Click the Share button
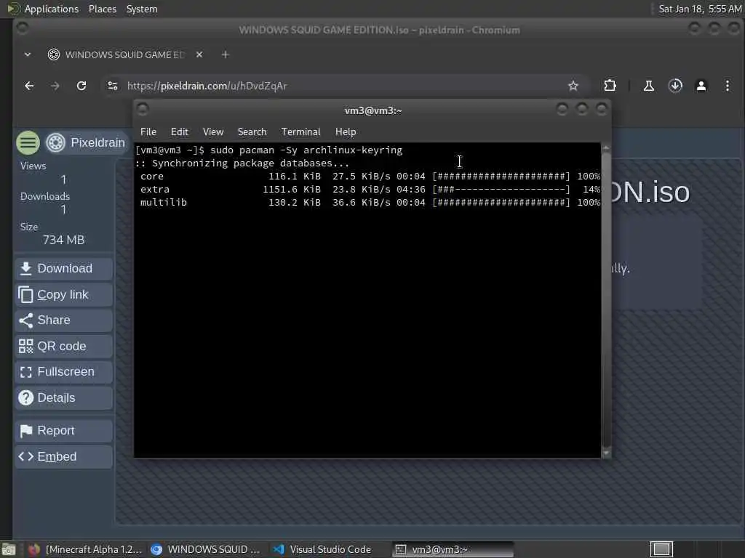 point(64,320)
